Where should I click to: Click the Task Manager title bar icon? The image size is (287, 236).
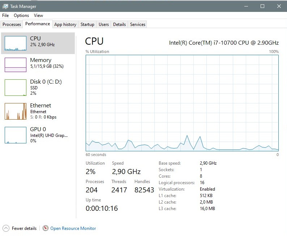point(5,6)
